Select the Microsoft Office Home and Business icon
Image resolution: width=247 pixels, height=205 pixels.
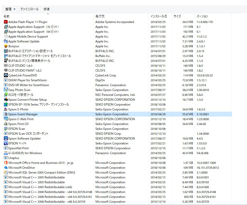click(x=6, y=163)
